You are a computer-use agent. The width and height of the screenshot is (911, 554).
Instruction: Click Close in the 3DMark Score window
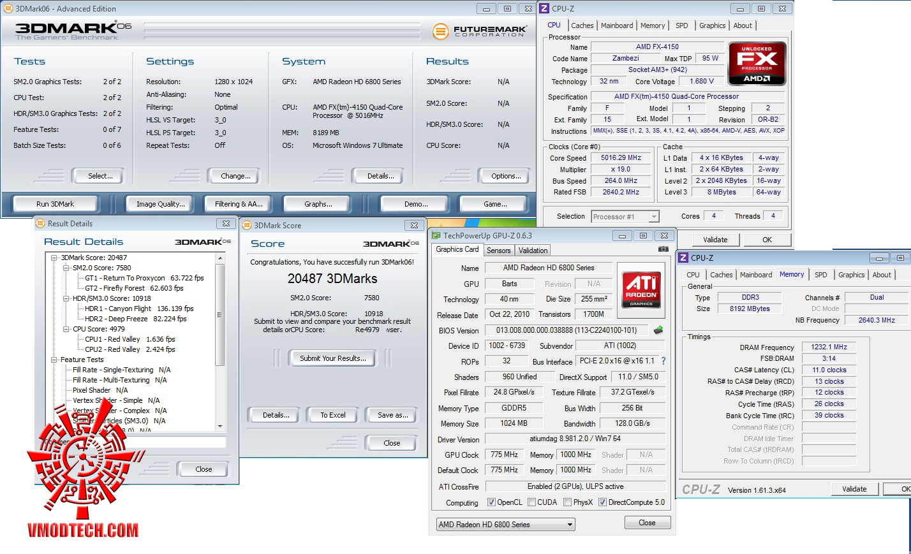tap(392, 443)
